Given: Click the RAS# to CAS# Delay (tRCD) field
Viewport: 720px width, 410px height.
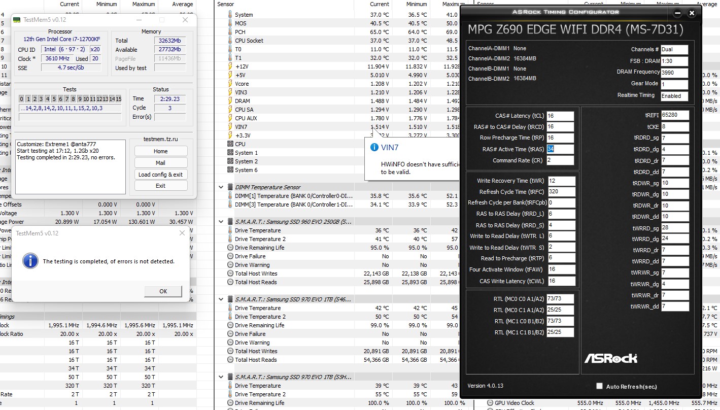Looking at the screenshot, I should tap(560, 127).
